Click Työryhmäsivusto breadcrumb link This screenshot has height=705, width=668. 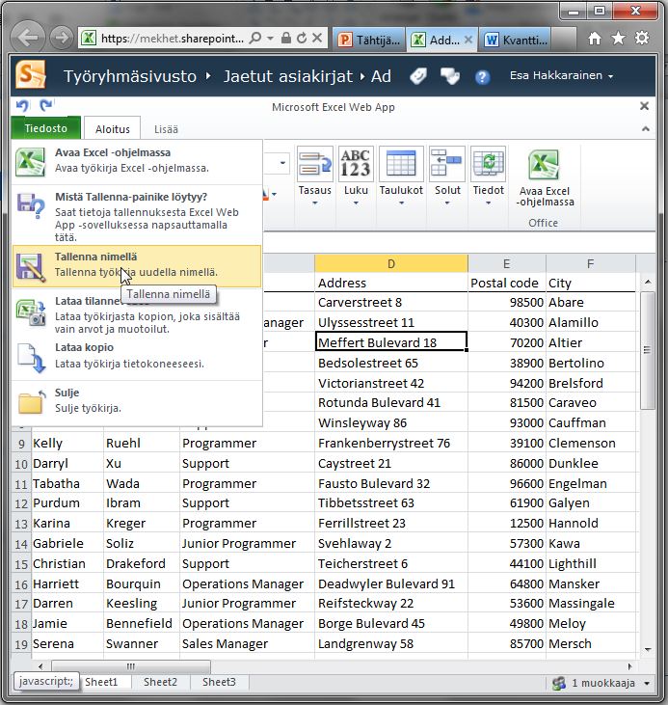click(130, 76)
